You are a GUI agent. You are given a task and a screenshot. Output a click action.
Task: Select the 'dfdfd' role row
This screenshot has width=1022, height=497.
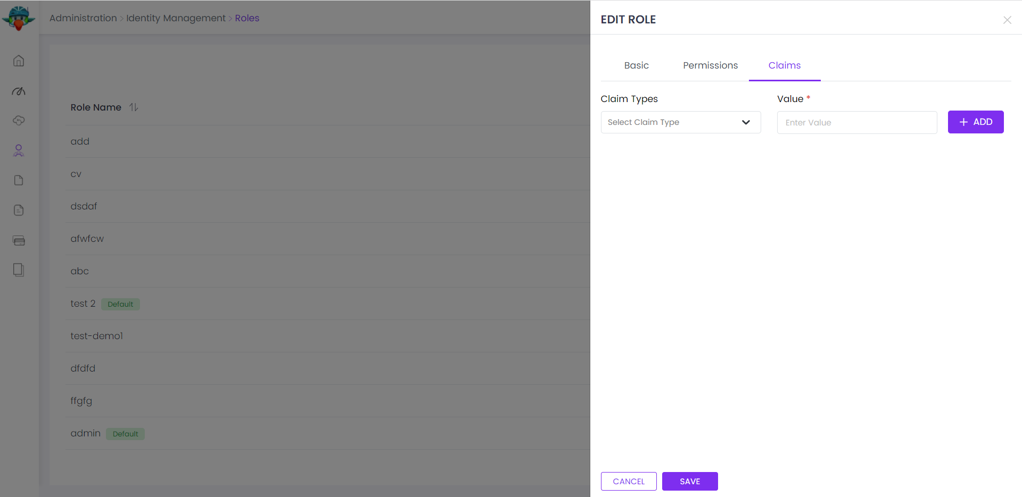(327, 368)
